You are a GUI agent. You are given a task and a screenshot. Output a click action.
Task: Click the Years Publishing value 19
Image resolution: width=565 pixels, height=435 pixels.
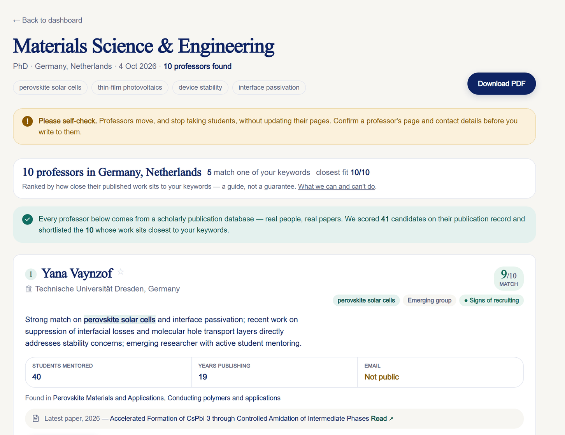coord(203,377)
